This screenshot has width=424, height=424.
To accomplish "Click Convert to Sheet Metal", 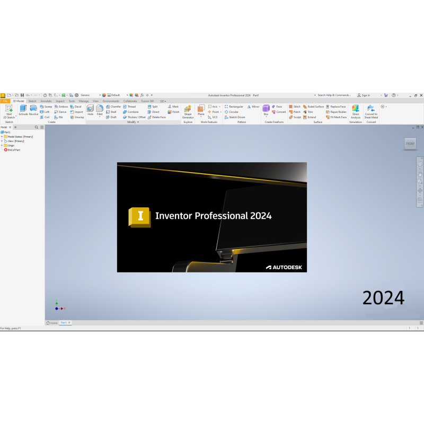I will (x=371, y=111).
